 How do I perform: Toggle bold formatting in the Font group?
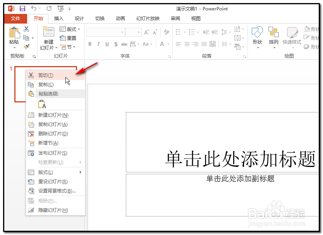89,44
